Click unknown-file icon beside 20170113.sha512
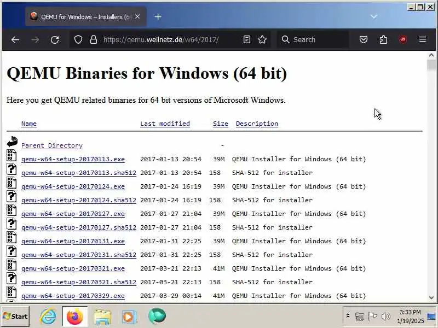 pyautogui.click(x=11, y=169)
